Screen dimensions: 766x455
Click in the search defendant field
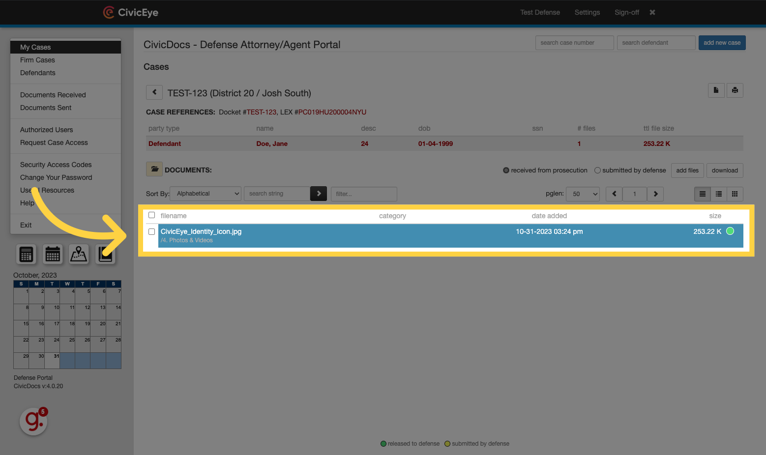click(x=656, y=43)
